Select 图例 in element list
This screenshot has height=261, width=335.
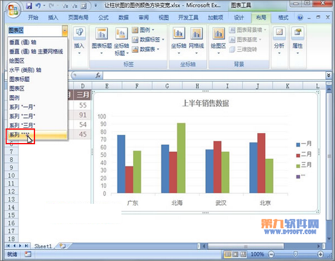(37, 98)
